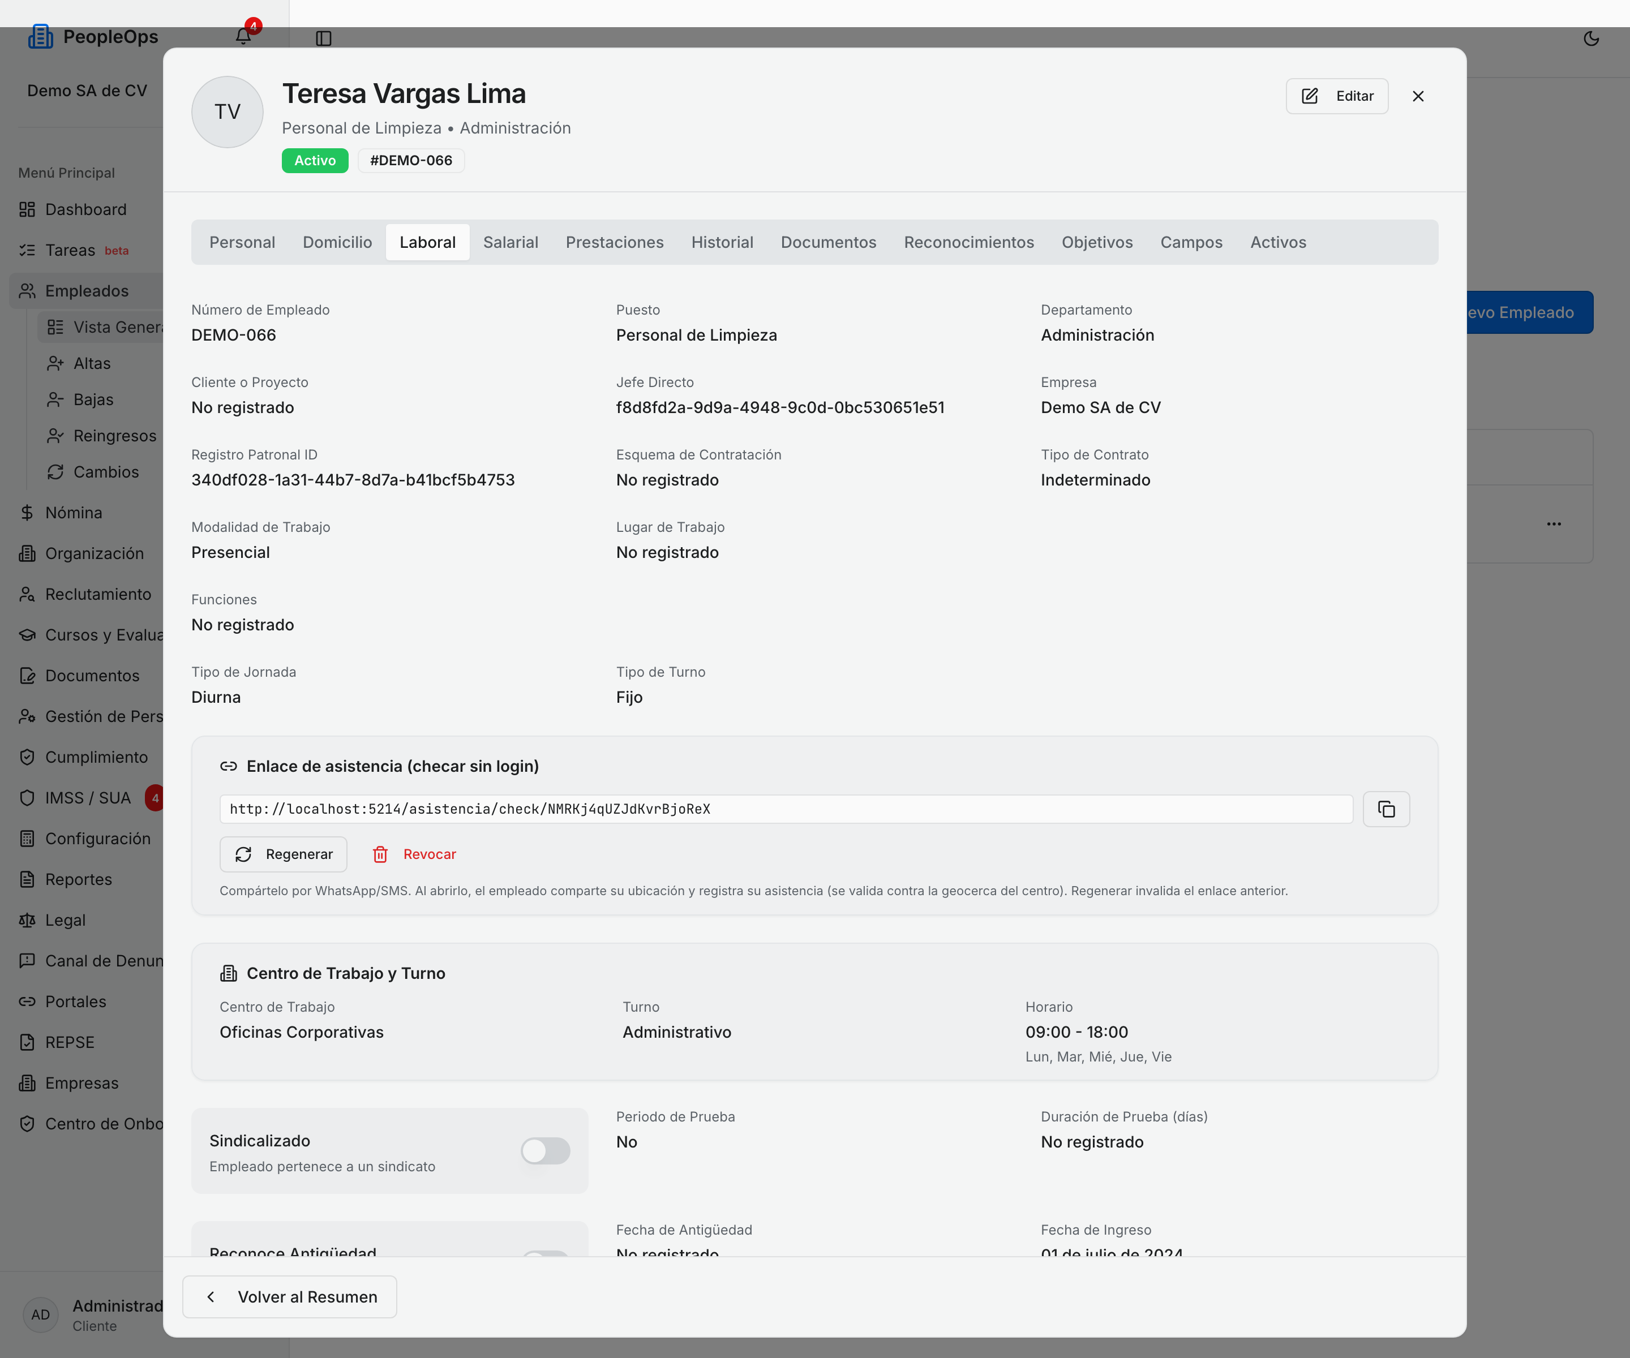Toggle the Sindicalizado switch
This screenshot has height=1358, width=1630.
tap(545, 1151)
